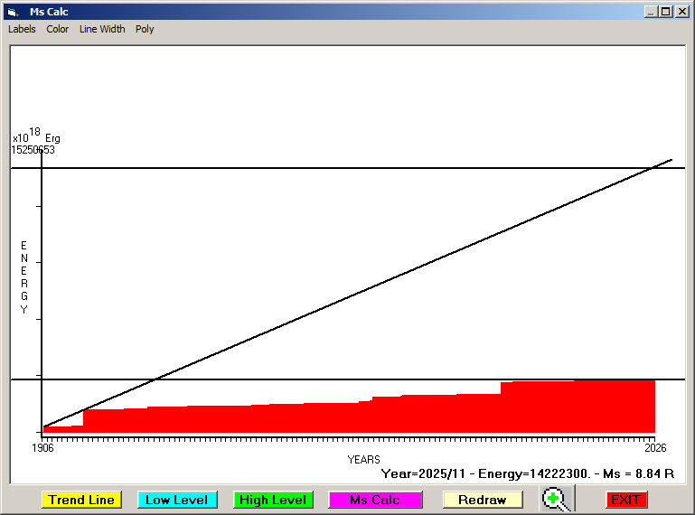This screenshot has width=695, height=515.
Task: Click the magnifier zoom-in icon
Action: [x=557, y=499]
